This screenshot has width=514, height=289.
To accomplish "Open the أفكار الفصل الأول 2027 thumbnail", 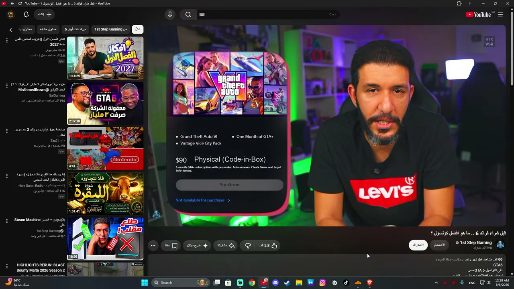I will click(105, 58).
